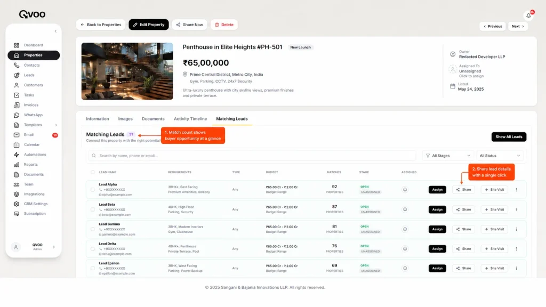The height and width of the screenshot is (307, 546).
Task: Click Show All Leads button
Action: (509, 137)
